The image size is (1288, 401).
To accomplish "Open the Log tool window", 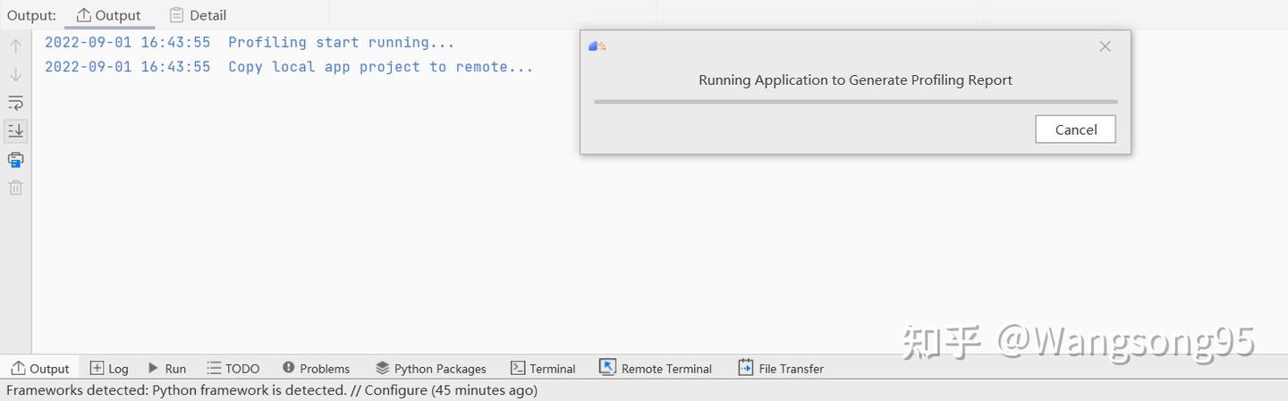I will pos(109,368).
